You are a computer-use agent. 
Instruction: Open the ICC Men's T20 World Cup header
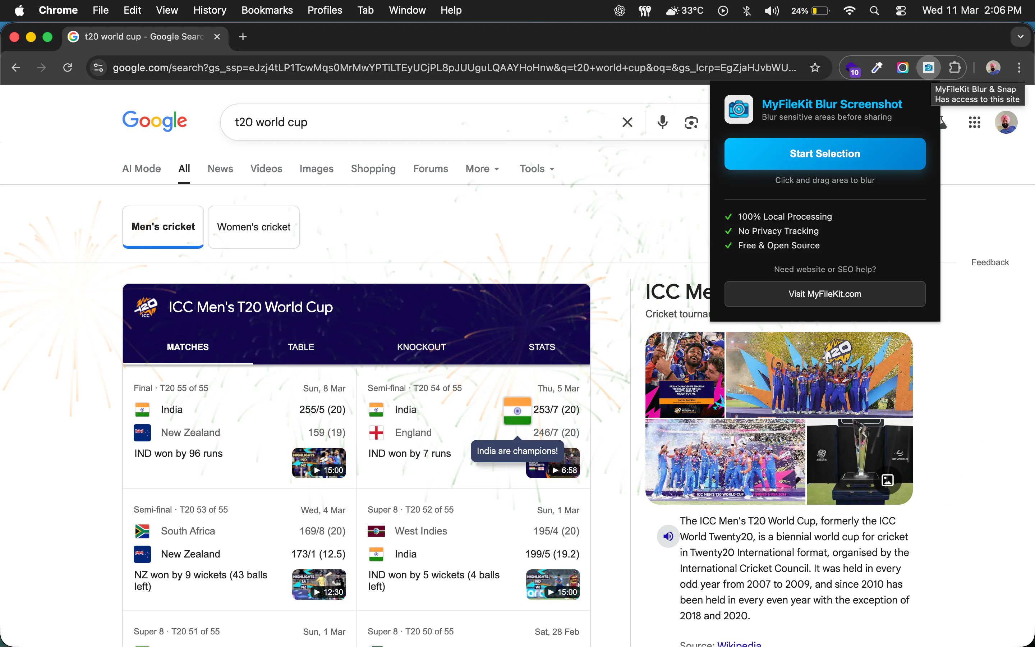(250, 307)
